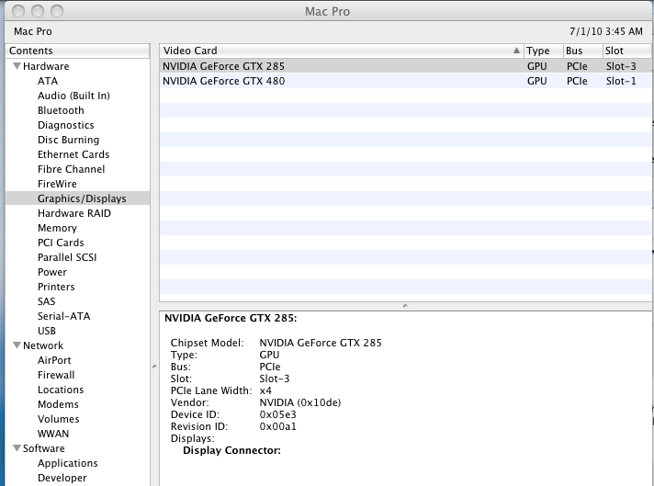Click the Video Card column header
Screen dimensions: 654x486
[341, 51]
